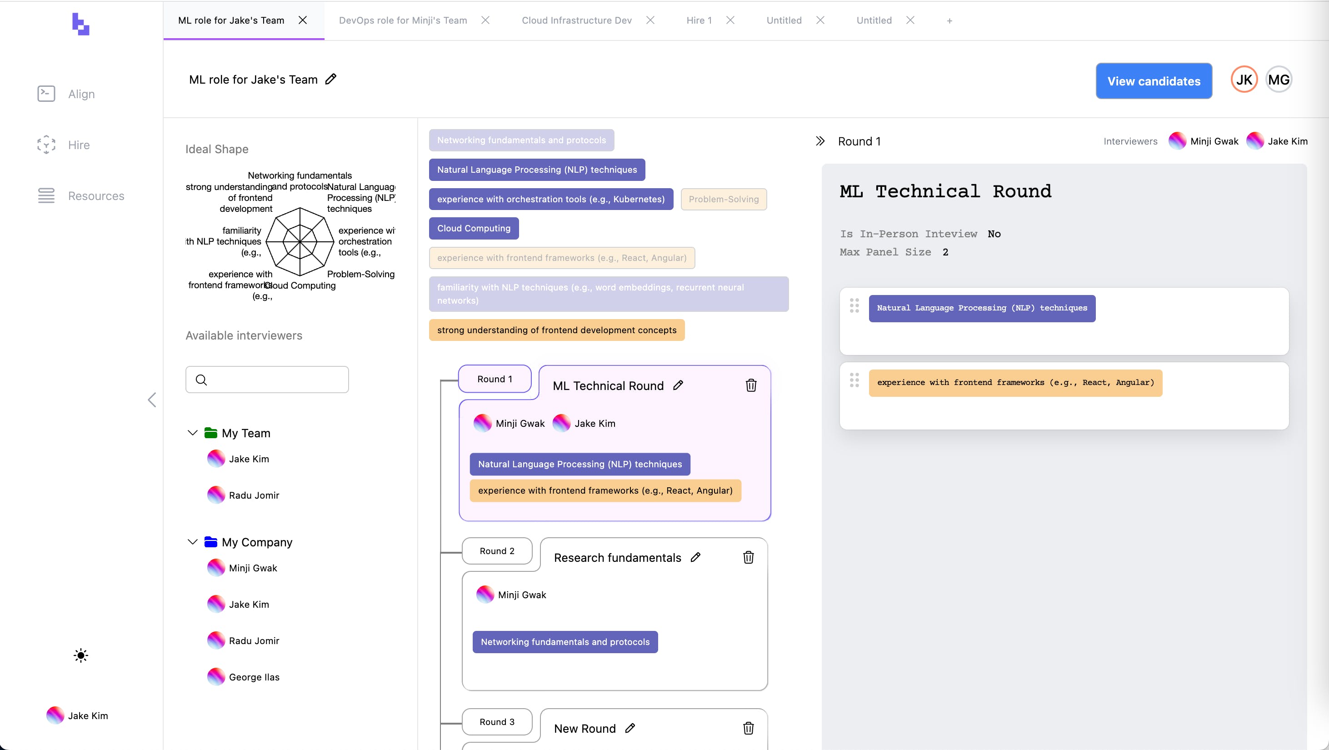Expand the My Team interviewers section
Image resolution: width=1329 pixels, height=750 pixels.
193,432
